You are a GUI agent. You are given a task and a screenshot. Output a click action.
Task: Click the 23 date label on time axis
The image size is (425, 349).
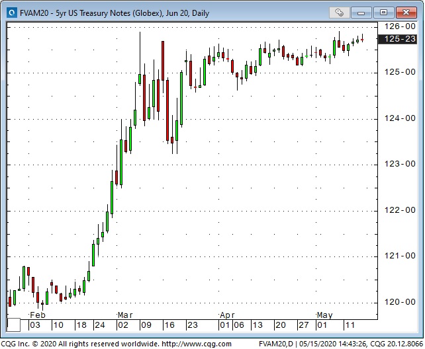pyautogui.click(x=193, y=325)
